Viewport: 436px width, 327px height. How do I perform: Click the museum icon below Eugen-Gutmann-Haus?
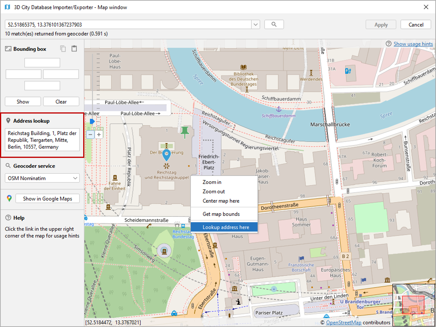pyautogui.click(x=235, y=288)
